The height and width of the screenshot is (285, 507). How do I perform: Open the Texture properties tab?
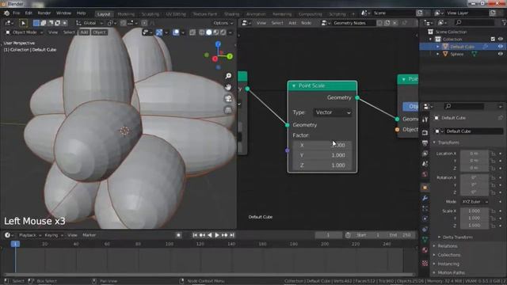pos(425,264)
